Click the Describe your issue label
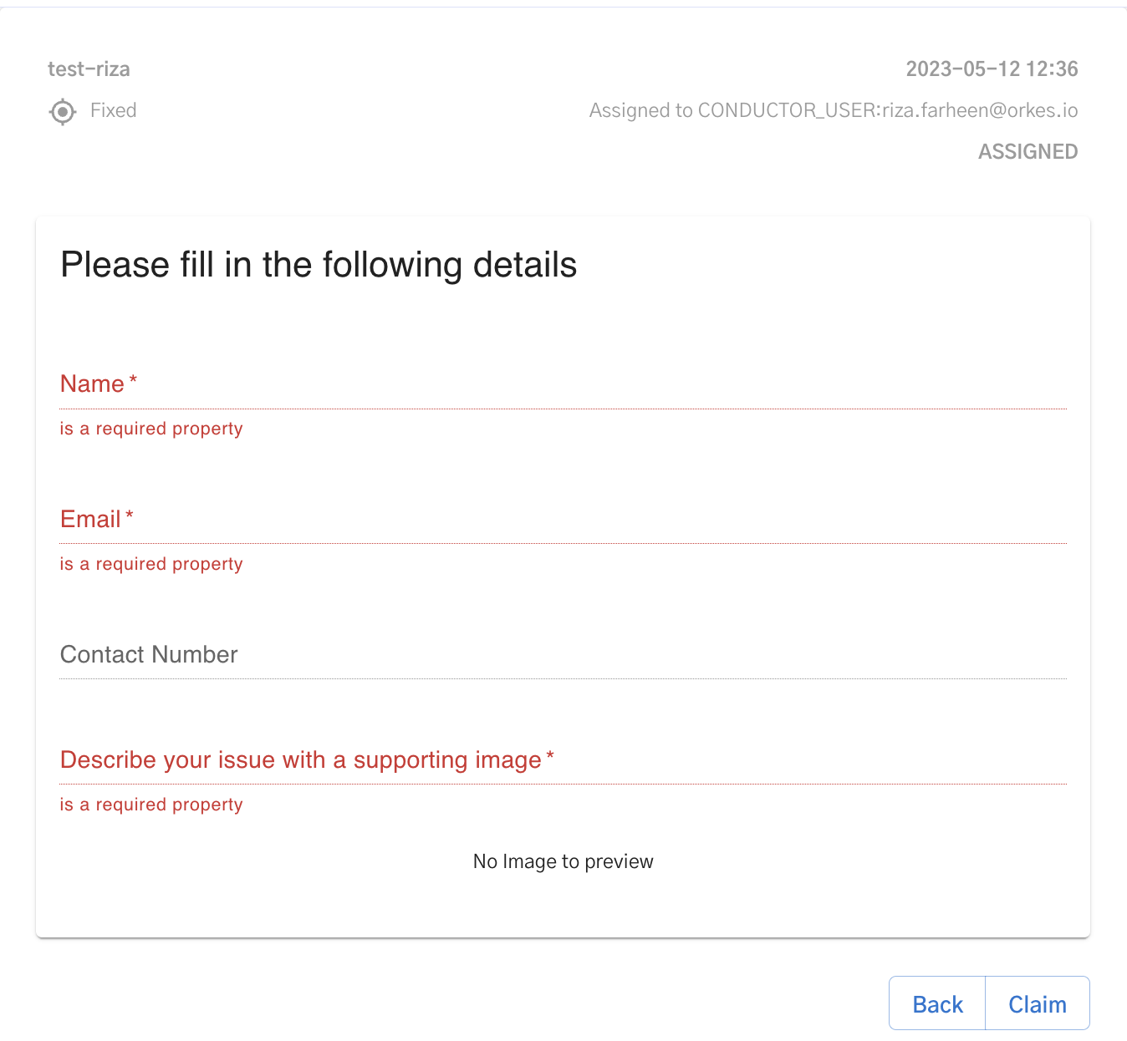Image resolution: width=1127 pixels, height=1041 pixels. tap(299, 759)
